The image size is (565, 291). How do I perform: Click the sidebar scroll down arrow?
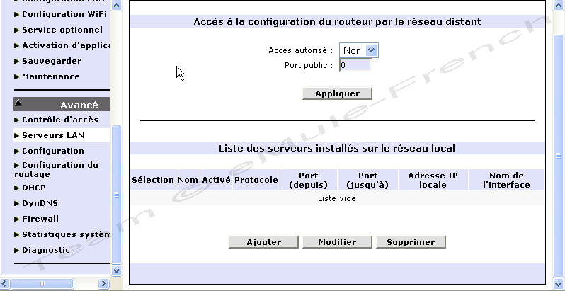pyautogui.click(x=116, y=270)
